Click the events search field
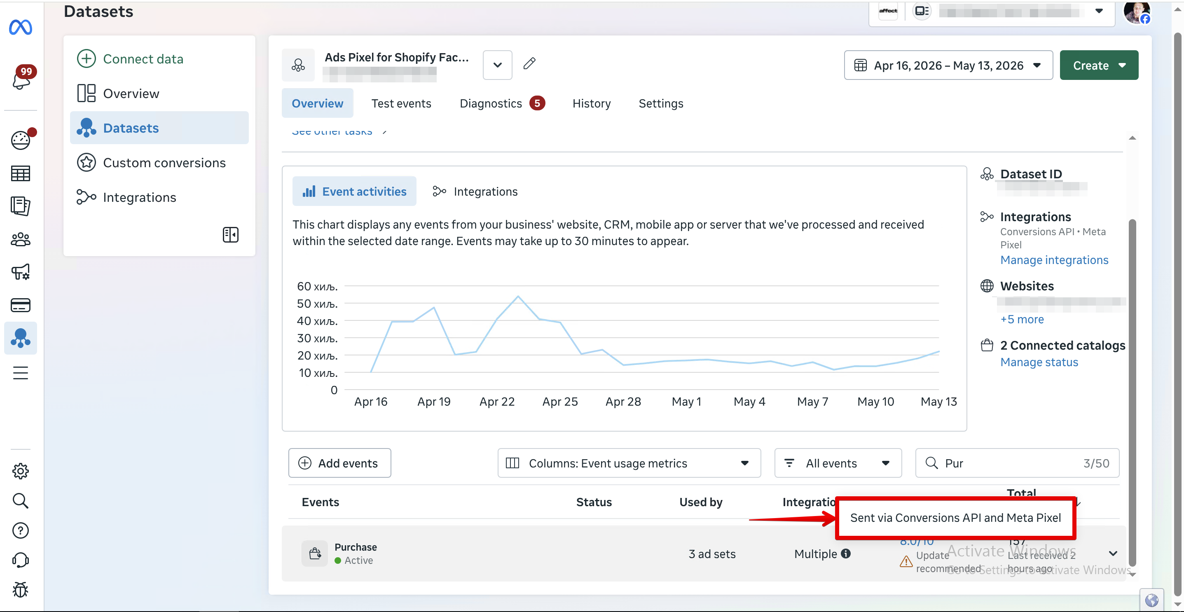This screenshot has height=612, width=1184. coord(1017,463)
